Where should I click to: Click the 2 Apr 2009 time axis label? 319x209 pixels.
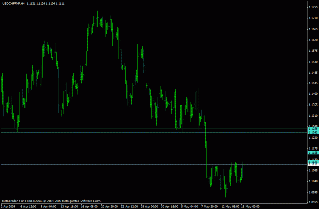[8, 207]
